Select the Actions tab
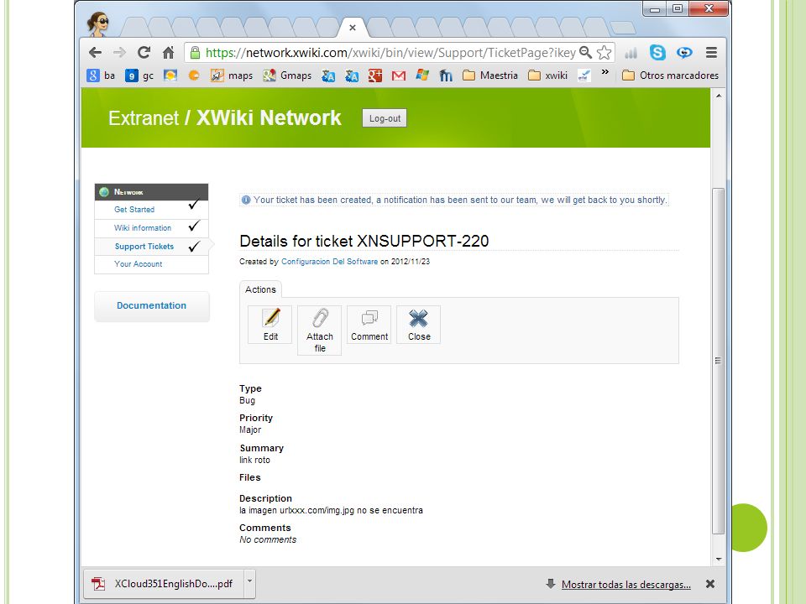The height and width of the screenshot is (604, 806). click(x=260, y=289)
